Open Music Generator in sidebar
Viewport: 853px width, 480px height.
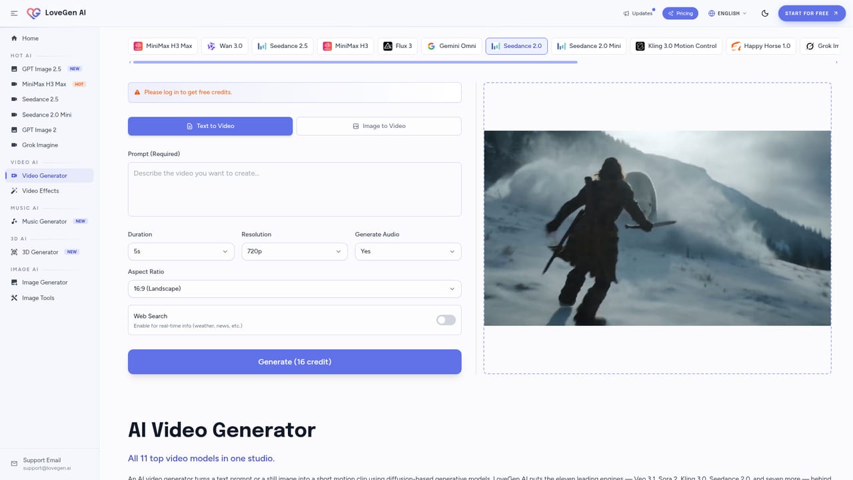click(x=49, y=221)
